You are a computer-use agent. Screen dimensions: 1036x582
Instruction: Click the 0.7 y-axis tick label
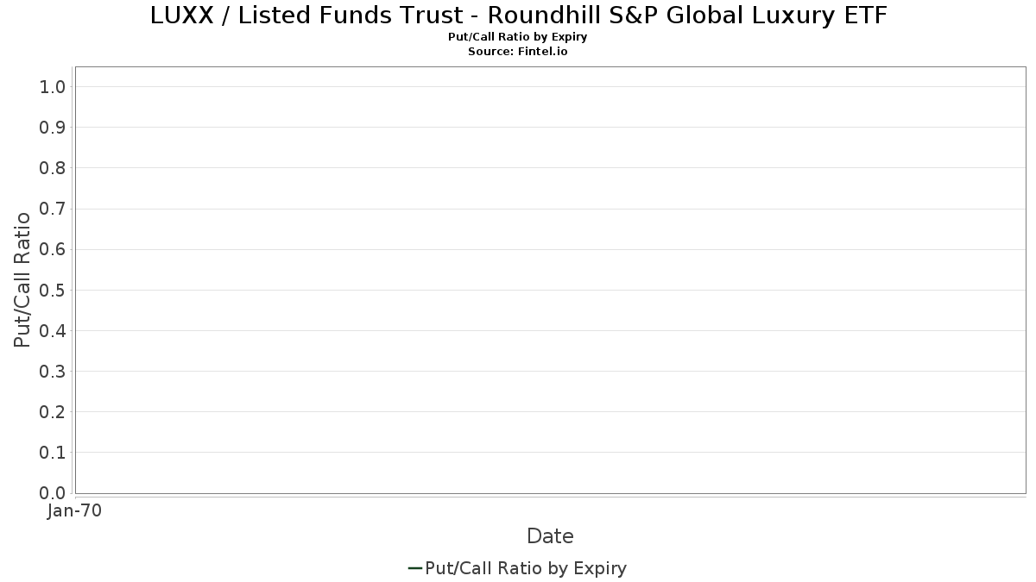[x=53, y=209]
